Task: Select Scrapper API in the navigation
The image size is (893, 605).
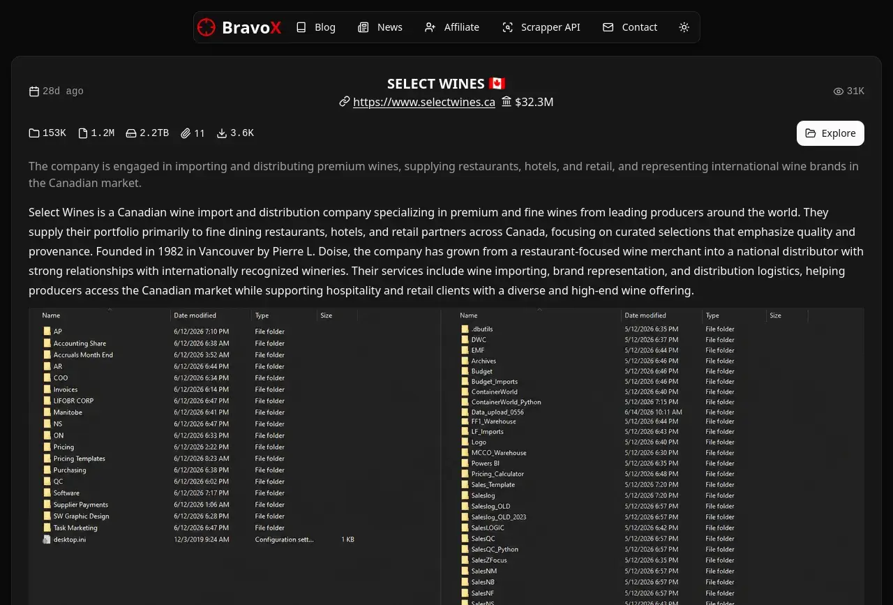Action: tap(541, 27)
